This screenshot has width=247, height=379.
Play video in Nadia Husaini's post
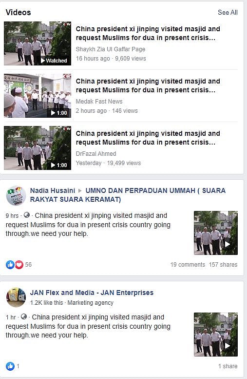pos(216,233)
